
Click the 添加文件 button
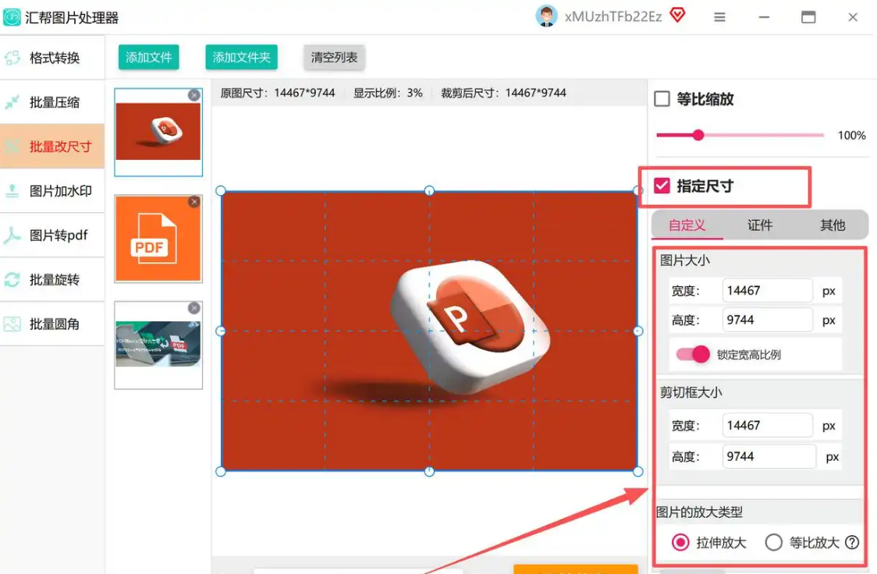click(x=149, y=57)
